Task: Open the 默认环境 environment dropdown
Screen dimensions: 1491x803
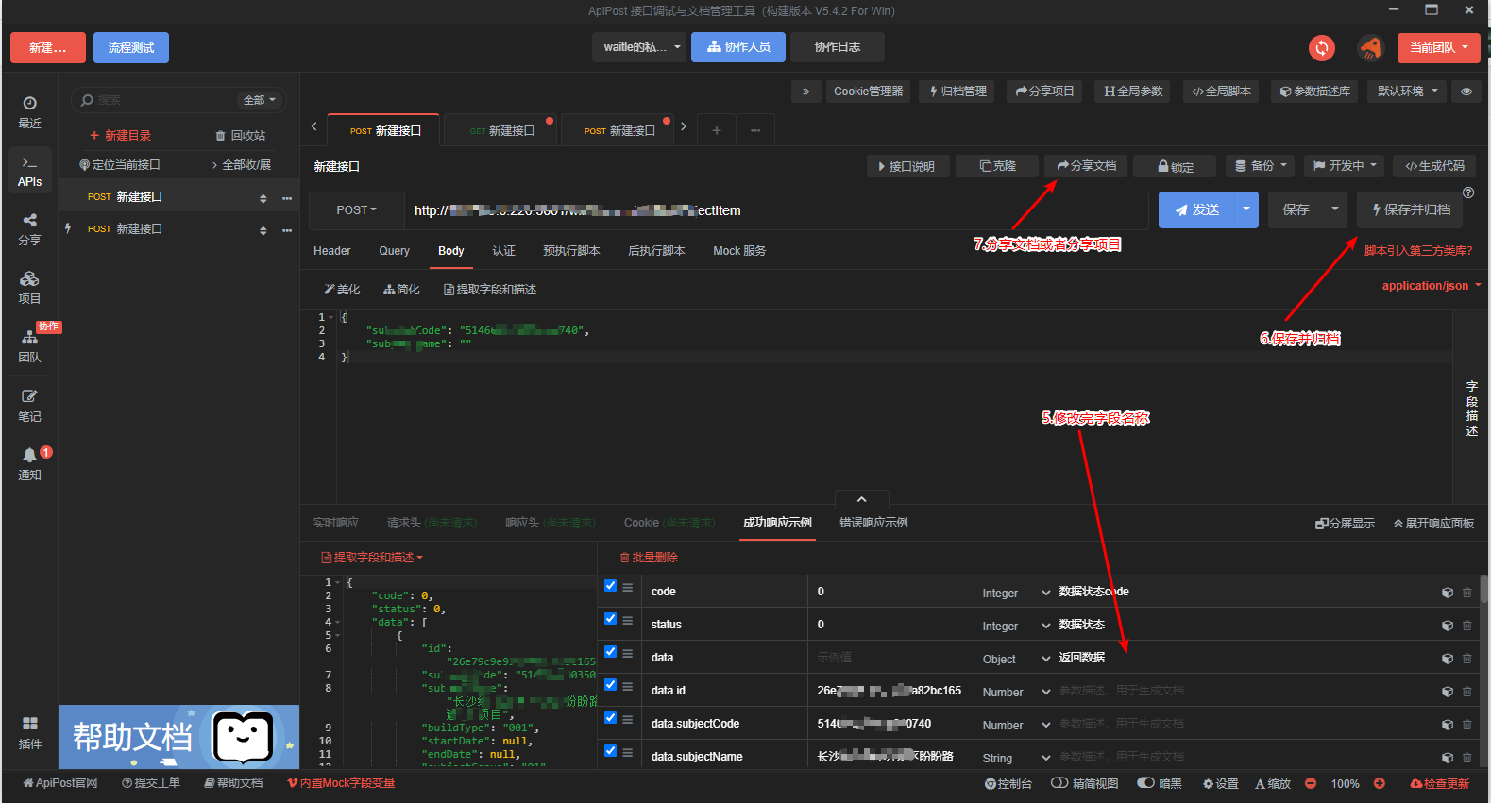Action: (x=1407, y=92)
